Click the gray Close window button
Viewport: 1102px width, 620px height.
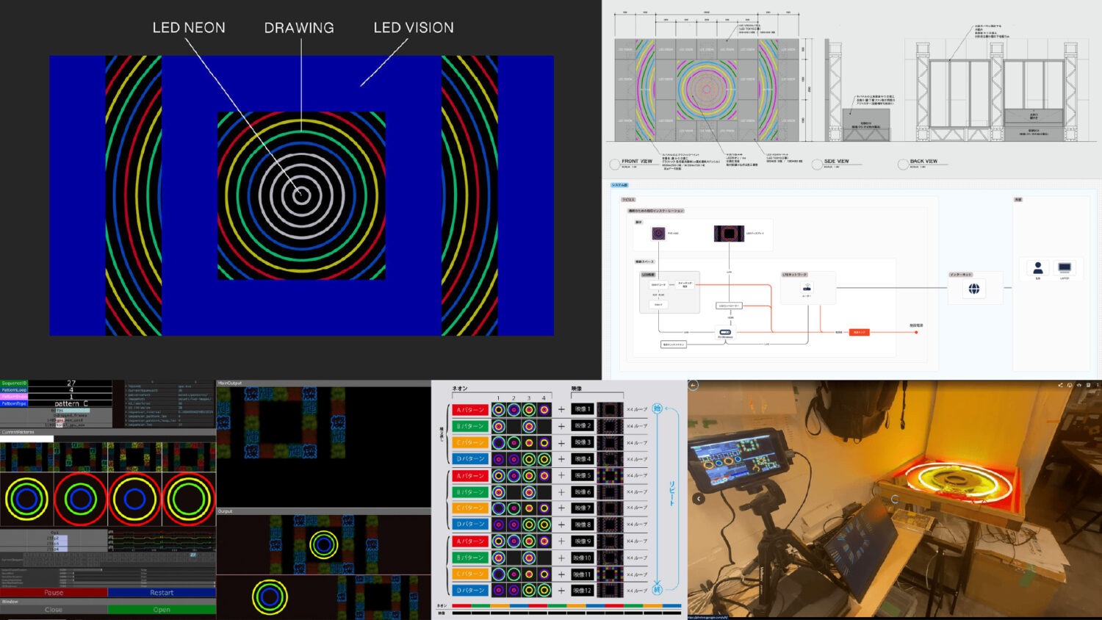click(x=54, y=610)
